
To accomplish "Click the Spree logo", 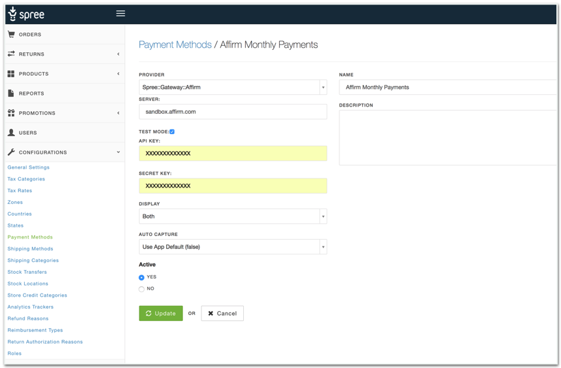I will [x=26, y=14].
